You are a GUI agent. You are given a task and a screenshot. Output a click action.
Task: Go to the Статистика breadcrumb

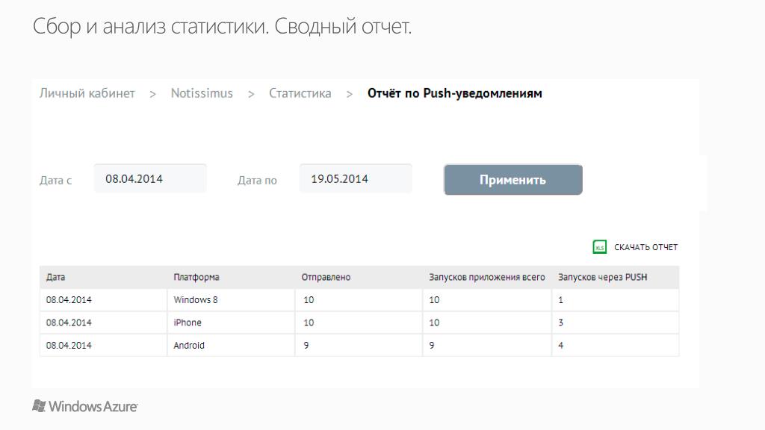click(300, 93)
